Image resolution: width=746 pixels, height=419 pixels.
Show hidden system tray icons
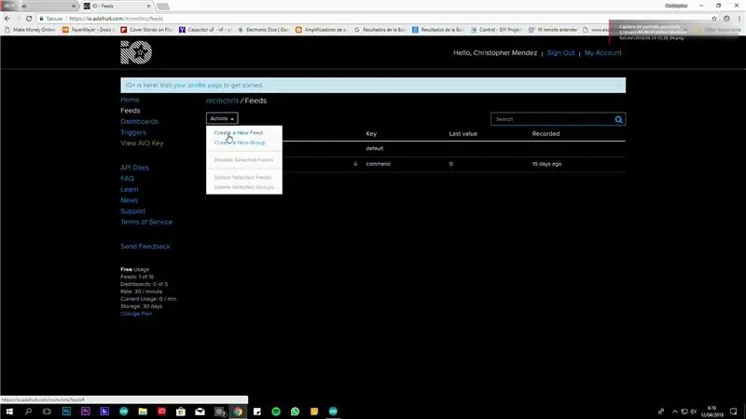pos(674,412)
